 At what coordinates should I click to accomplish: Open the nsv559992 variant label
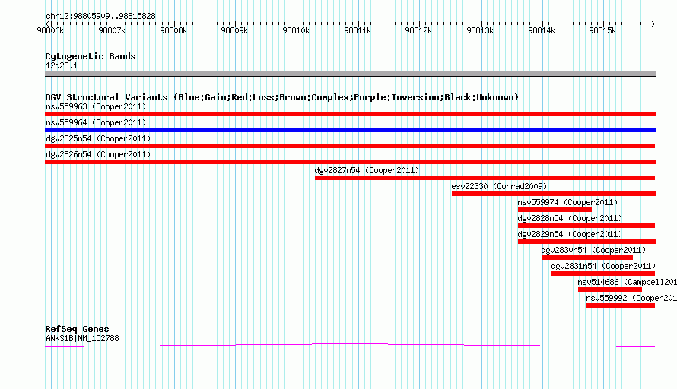click(631, 298)
